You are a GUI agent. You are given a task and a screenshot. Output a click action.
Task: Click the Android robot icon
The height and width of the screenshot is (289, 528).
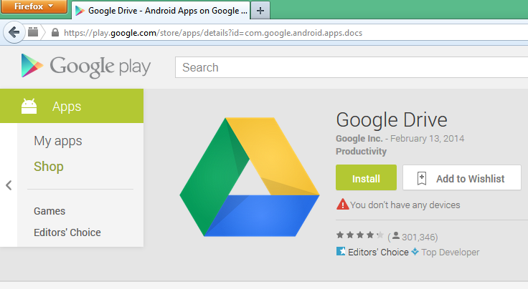click(x=29, y=106)
